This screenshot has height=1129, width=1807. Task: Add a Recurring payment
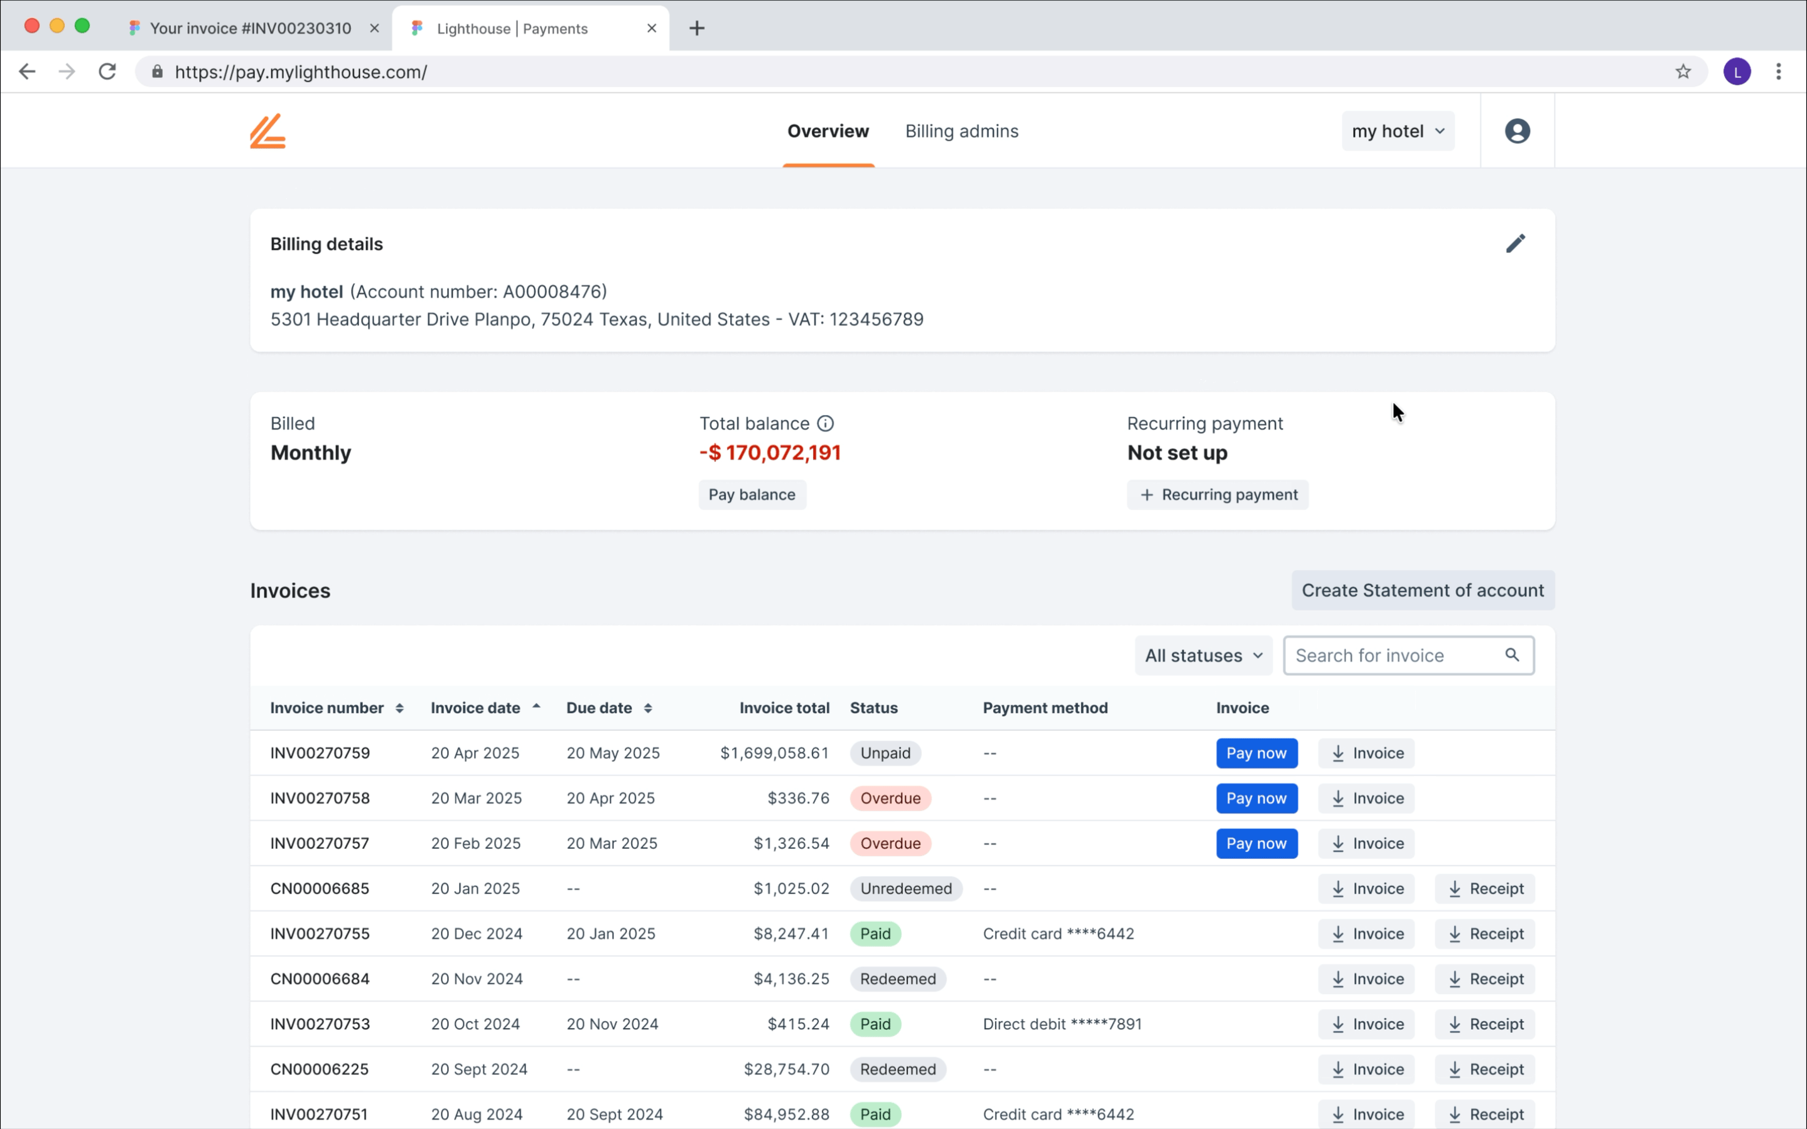pos(1217,495)
